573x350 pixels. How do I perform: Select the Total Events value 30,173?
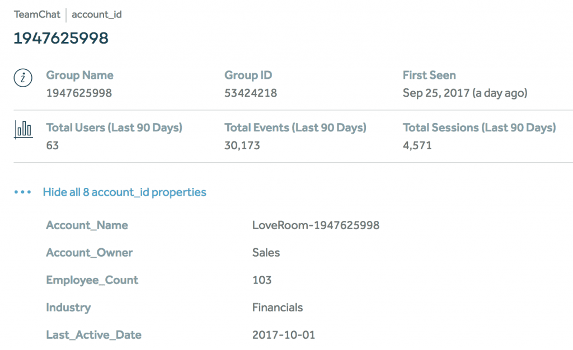[x=242, y=145]
